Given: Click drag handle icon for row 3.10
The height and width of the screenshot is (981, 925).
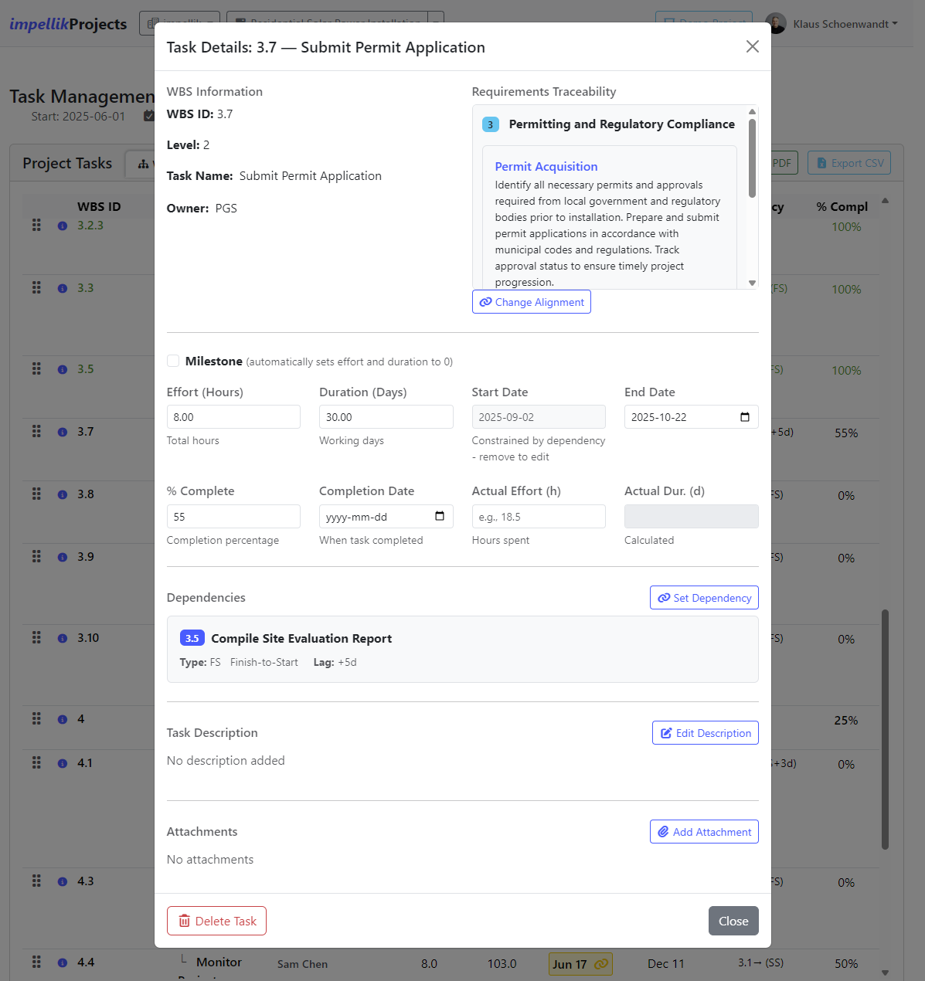Looking at the screenshot, I should pyautogui.click(x=36, y=637).
